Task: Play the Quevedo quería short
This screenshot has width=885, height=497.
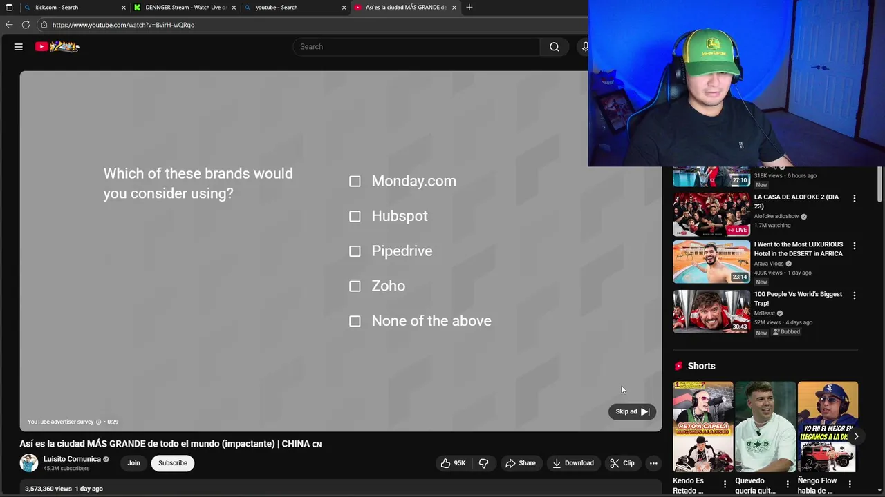Action: click(x=765, y=427)
